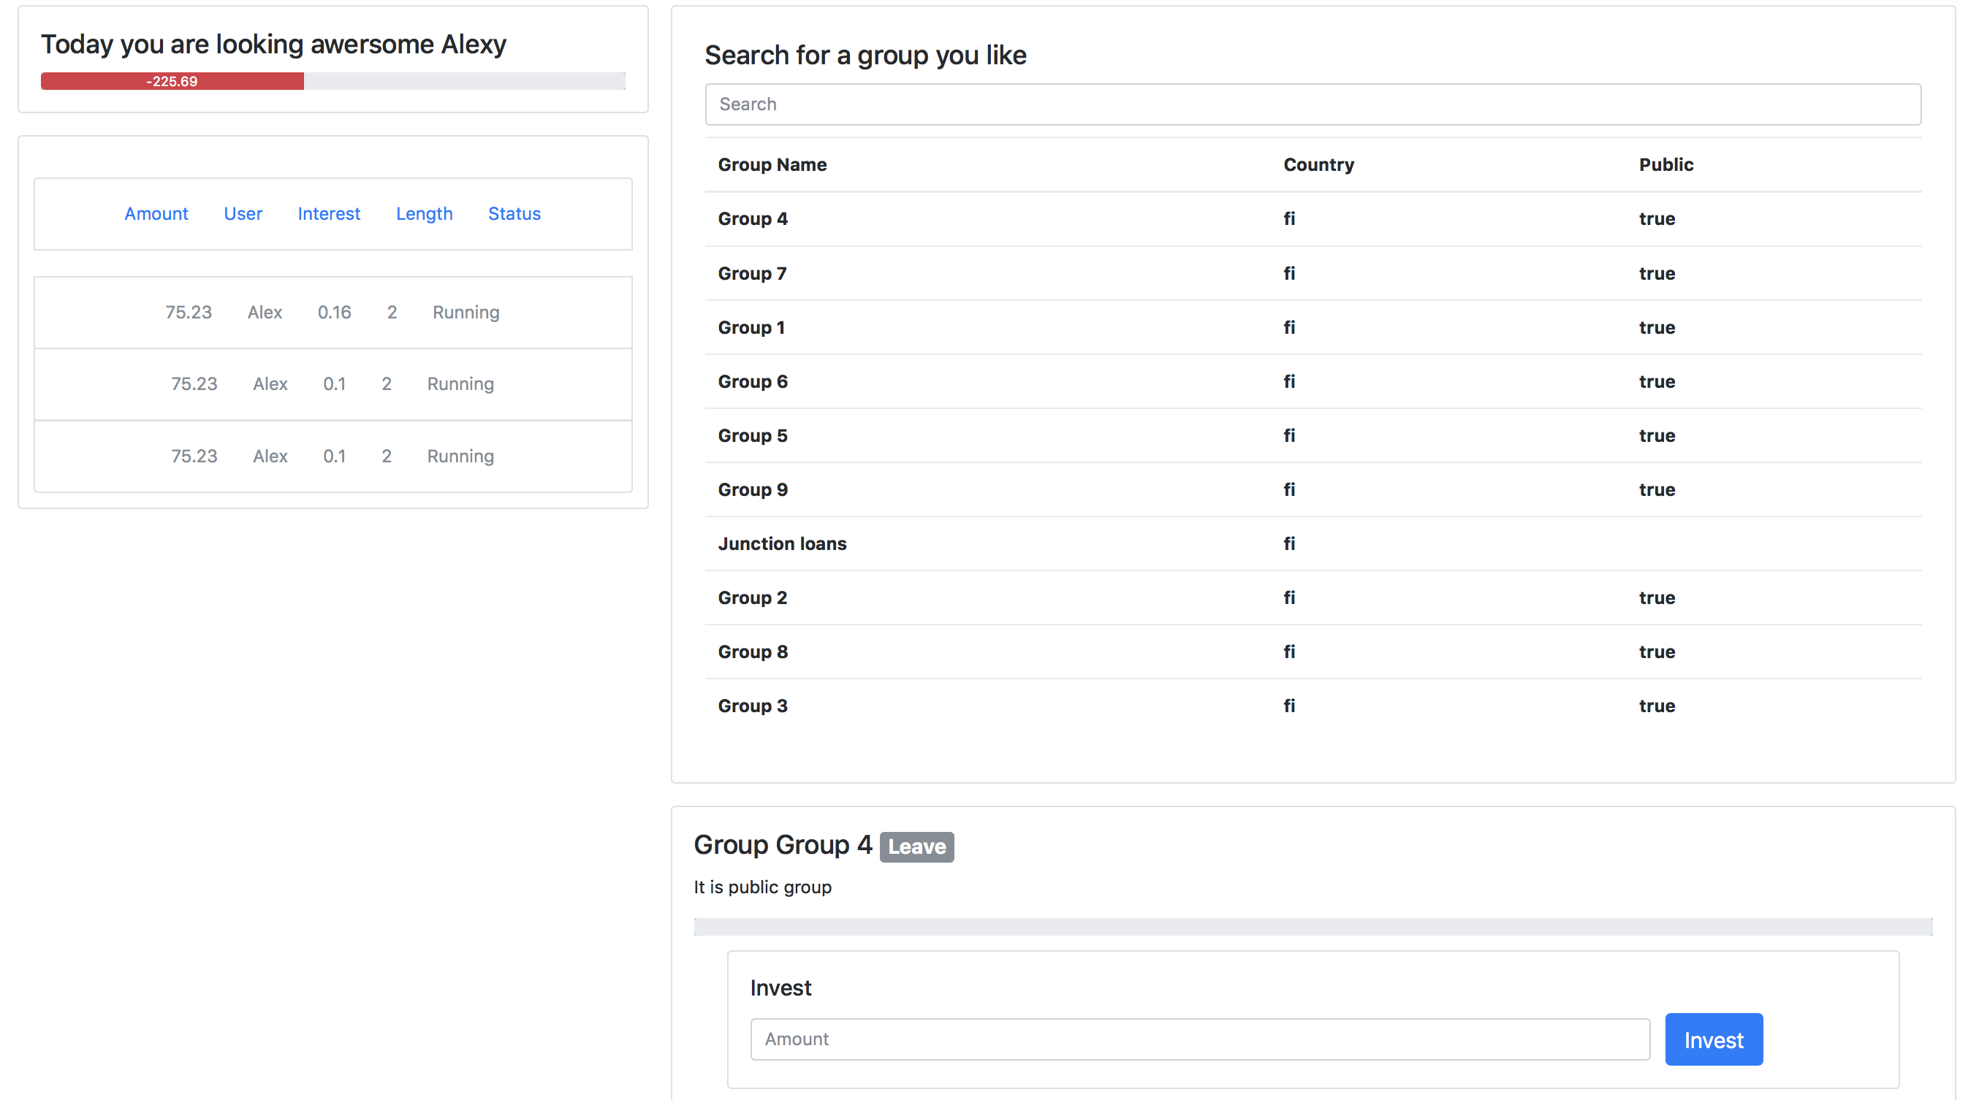This screenshot has height=1100, width=1979.
Task: Choose Group 3 in the table
Action: coord(753,706)
